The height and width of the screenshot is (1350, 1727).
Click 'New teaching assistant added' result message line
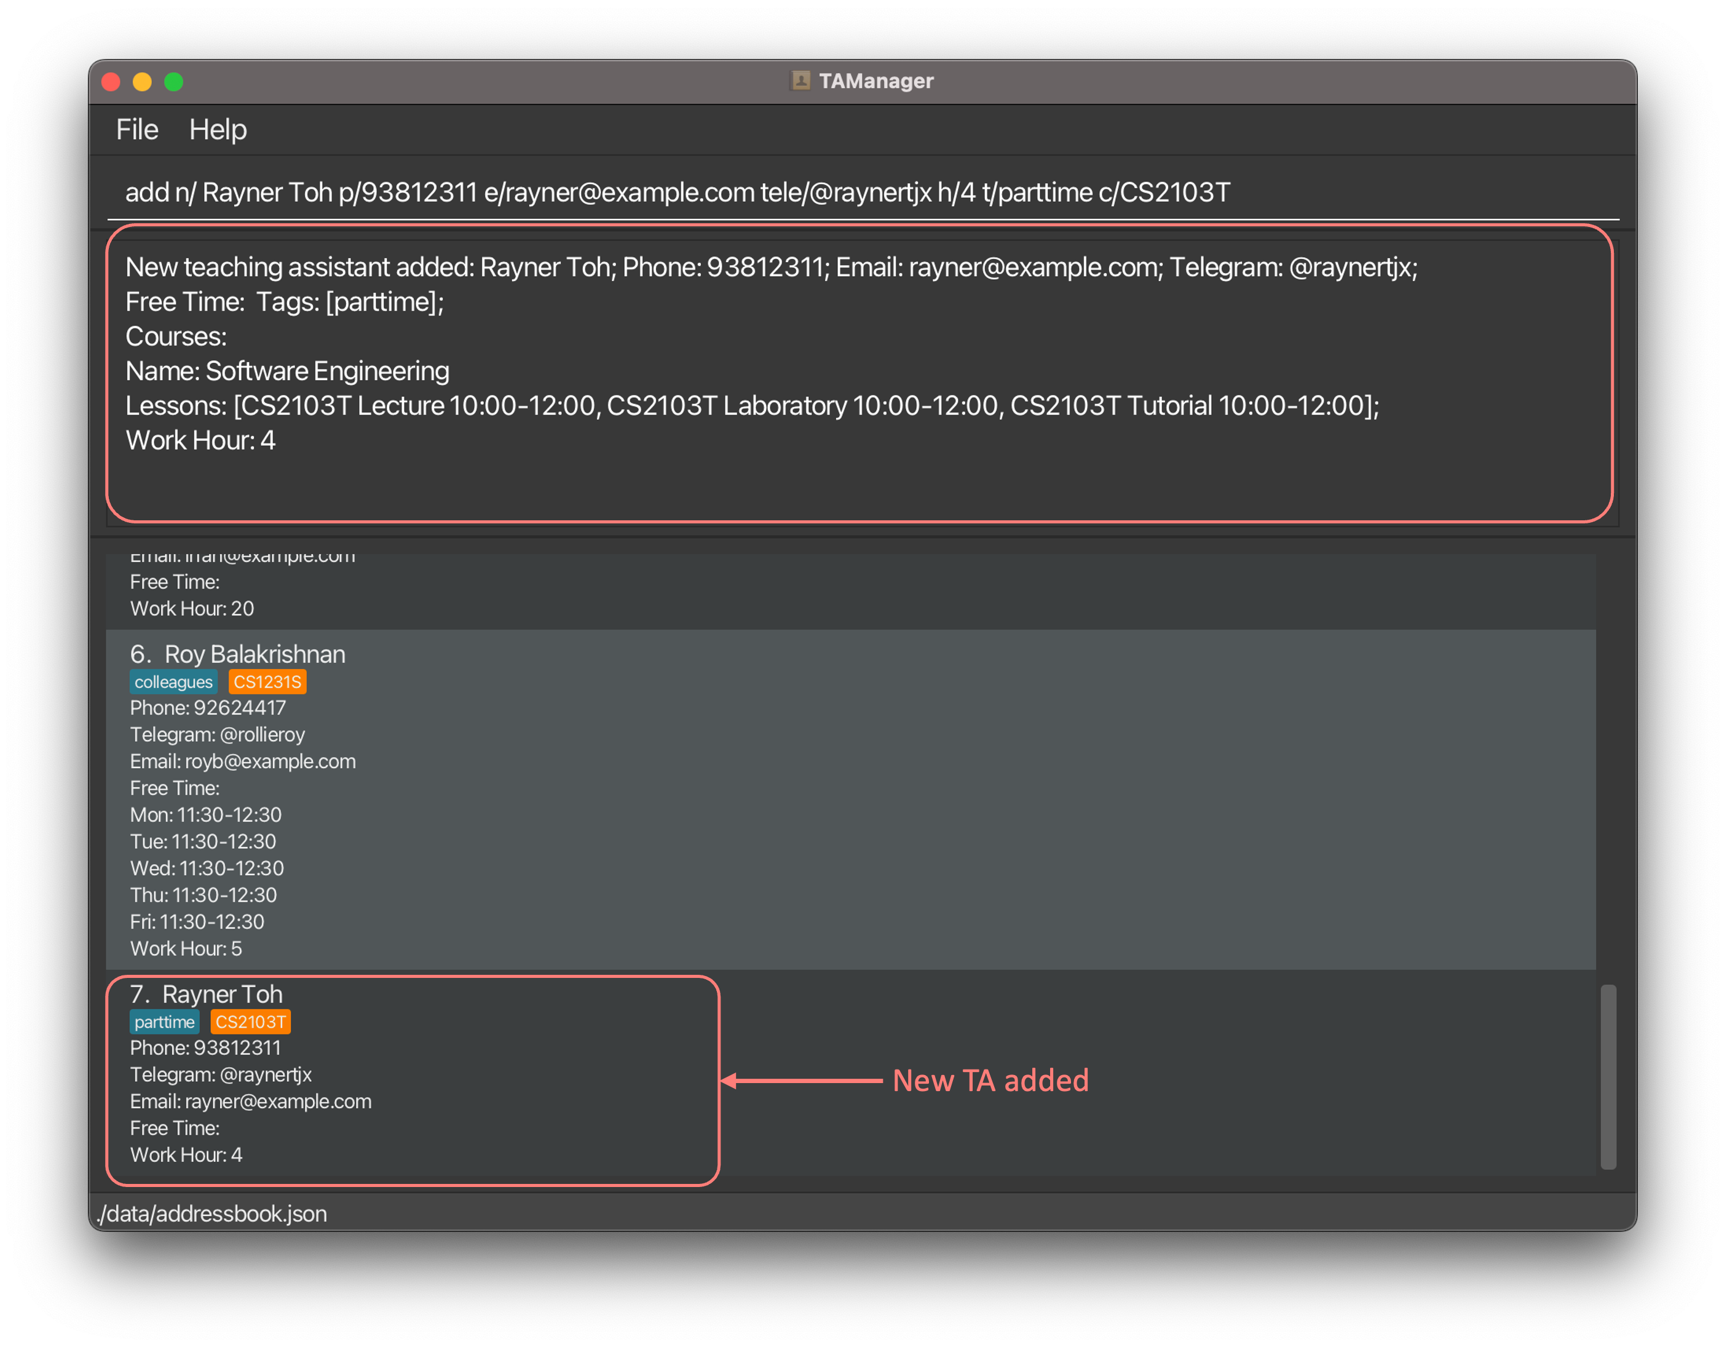[x=771, y=268]
